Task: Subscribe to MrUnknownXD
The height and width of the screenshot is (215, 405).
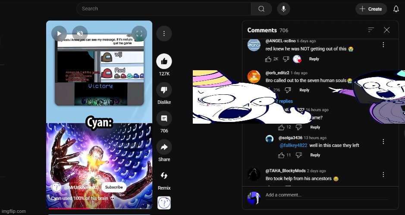Action: tap(114, 187)
